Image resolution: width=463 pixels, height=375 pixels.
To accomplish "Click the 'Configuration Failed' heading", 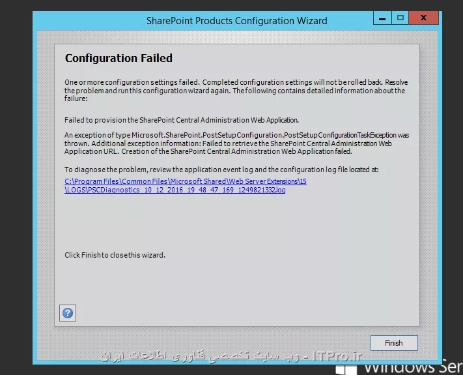I will 119,58.
